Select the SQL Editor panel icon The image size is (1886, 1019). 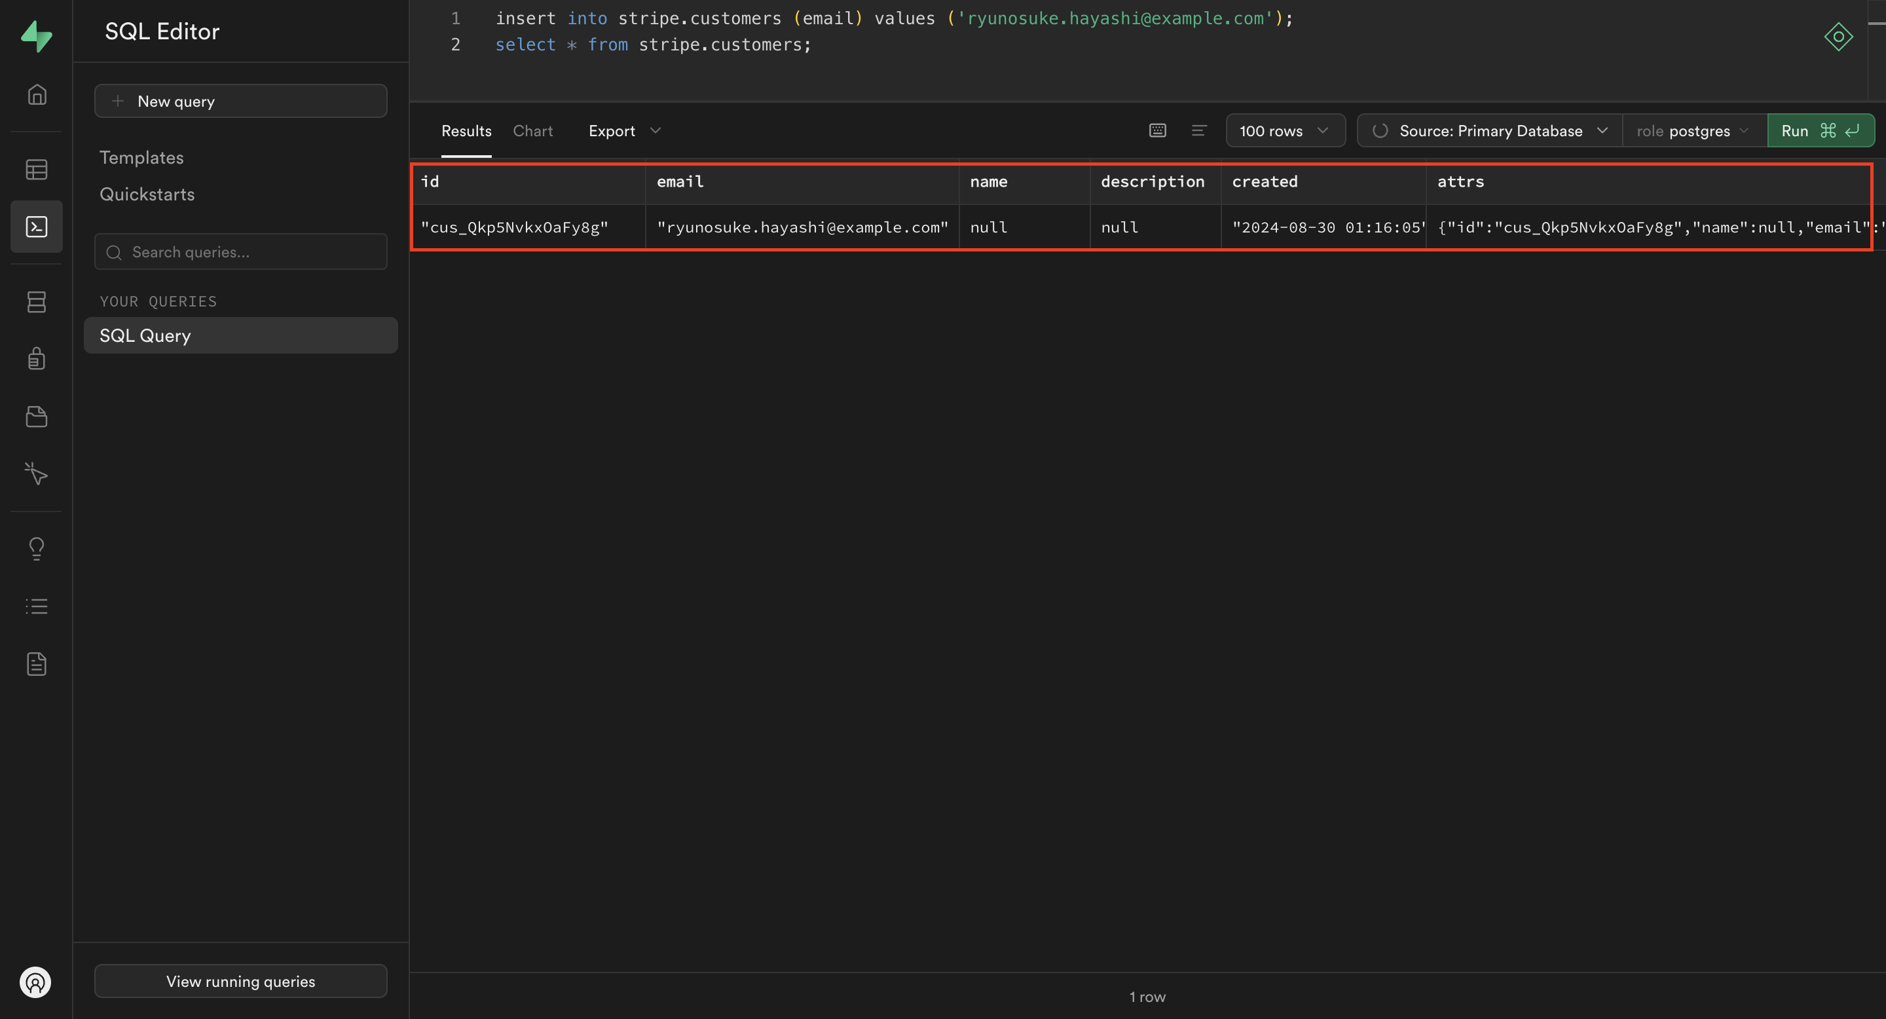pyautogui.click(x=35, y=227)
